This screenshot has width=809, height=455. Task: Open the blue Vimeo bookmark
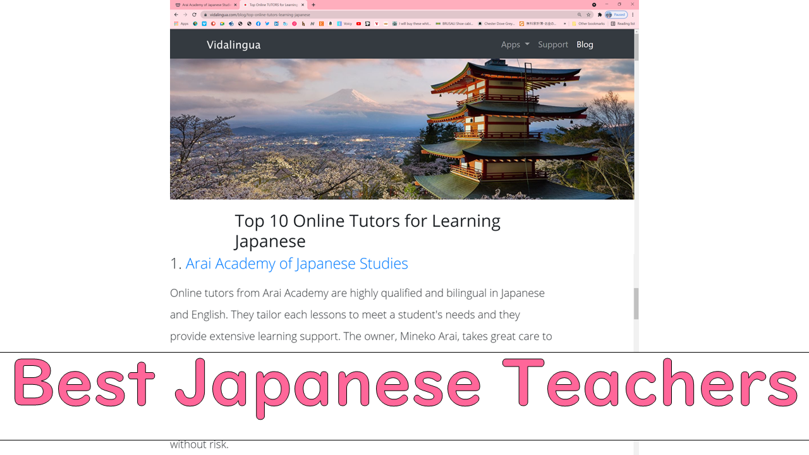pyautogui.click(x=204, y=24)
